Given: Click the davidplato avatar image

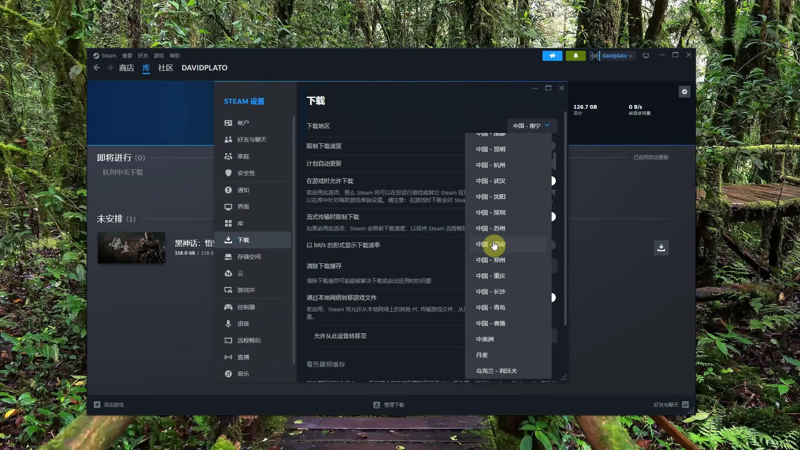Looking at the screenshot, I should (x=595, y=55).
